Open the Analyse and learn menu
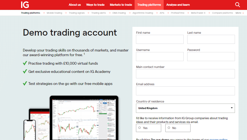247x140 pixels. point(178,5)
